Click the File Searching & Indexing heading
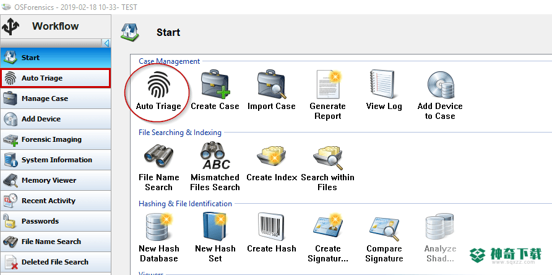Screen dimensions: 552x275 point(180,133)
